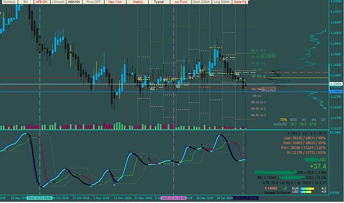Click the green link icon near 1.14502
The height and width of the screenshot is (203, 344).
285,188
